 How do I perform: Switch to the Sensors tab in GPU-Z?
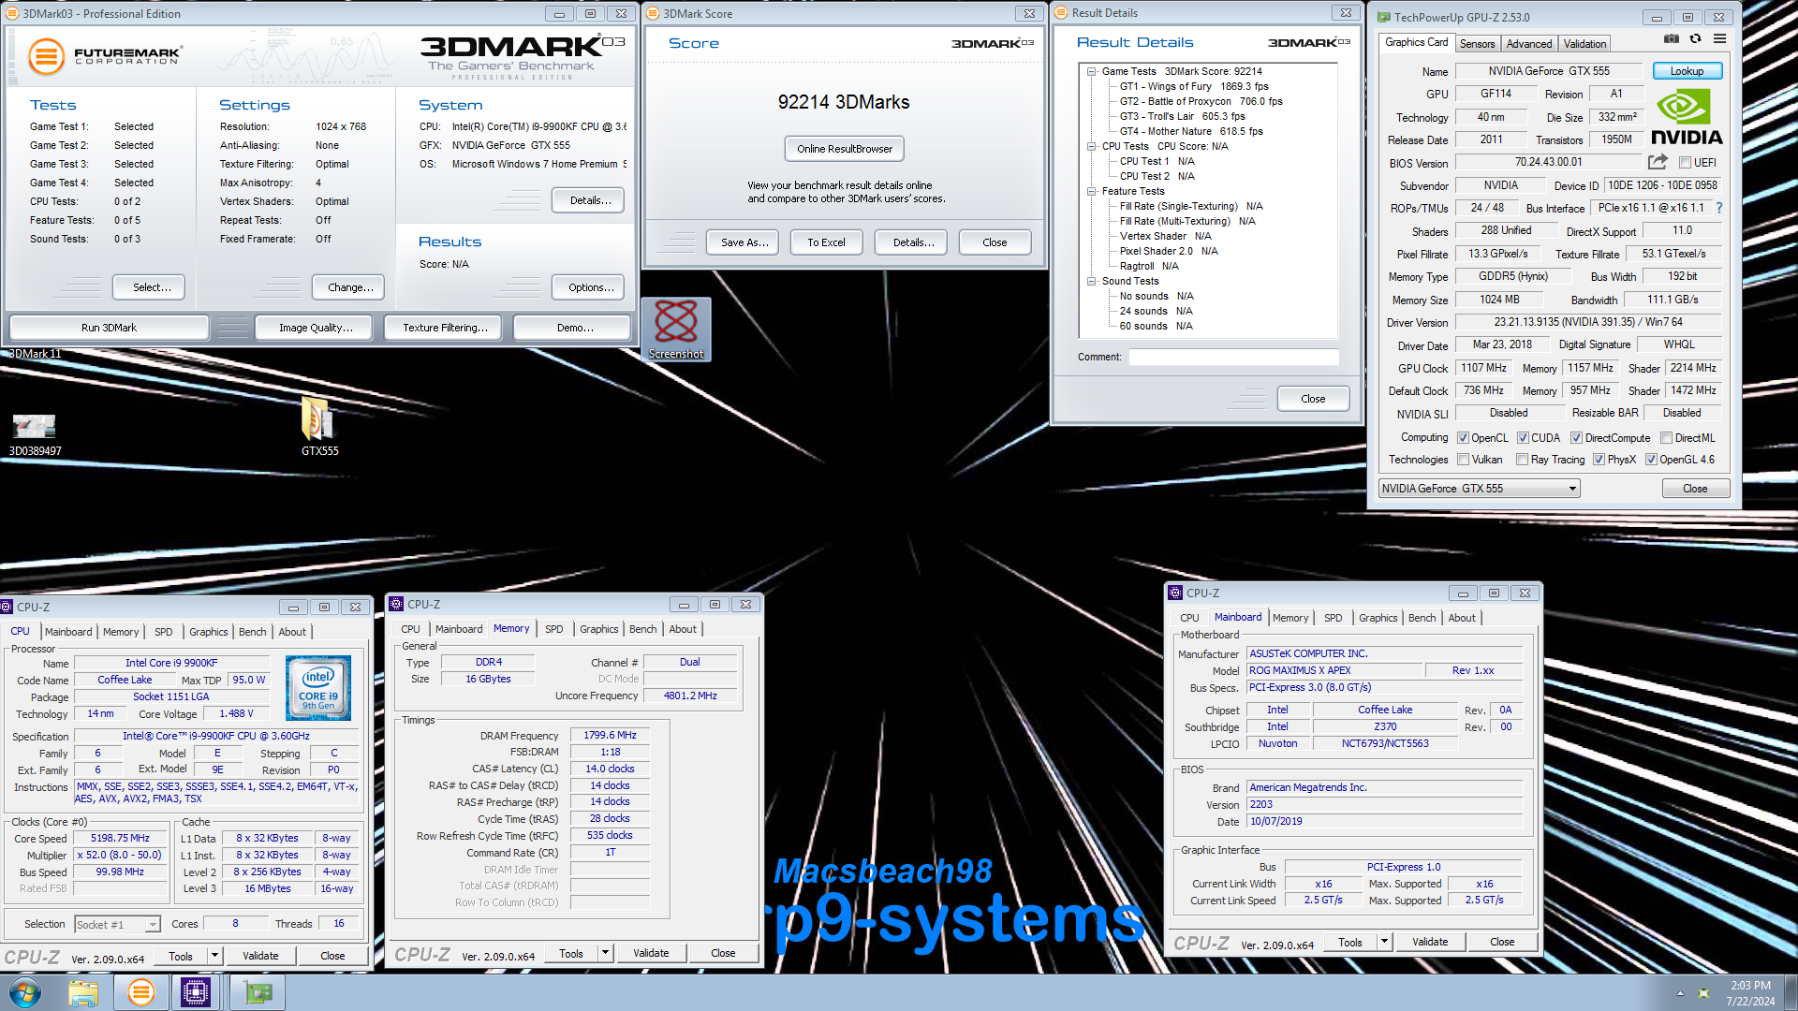click(x=1478, y=44)
